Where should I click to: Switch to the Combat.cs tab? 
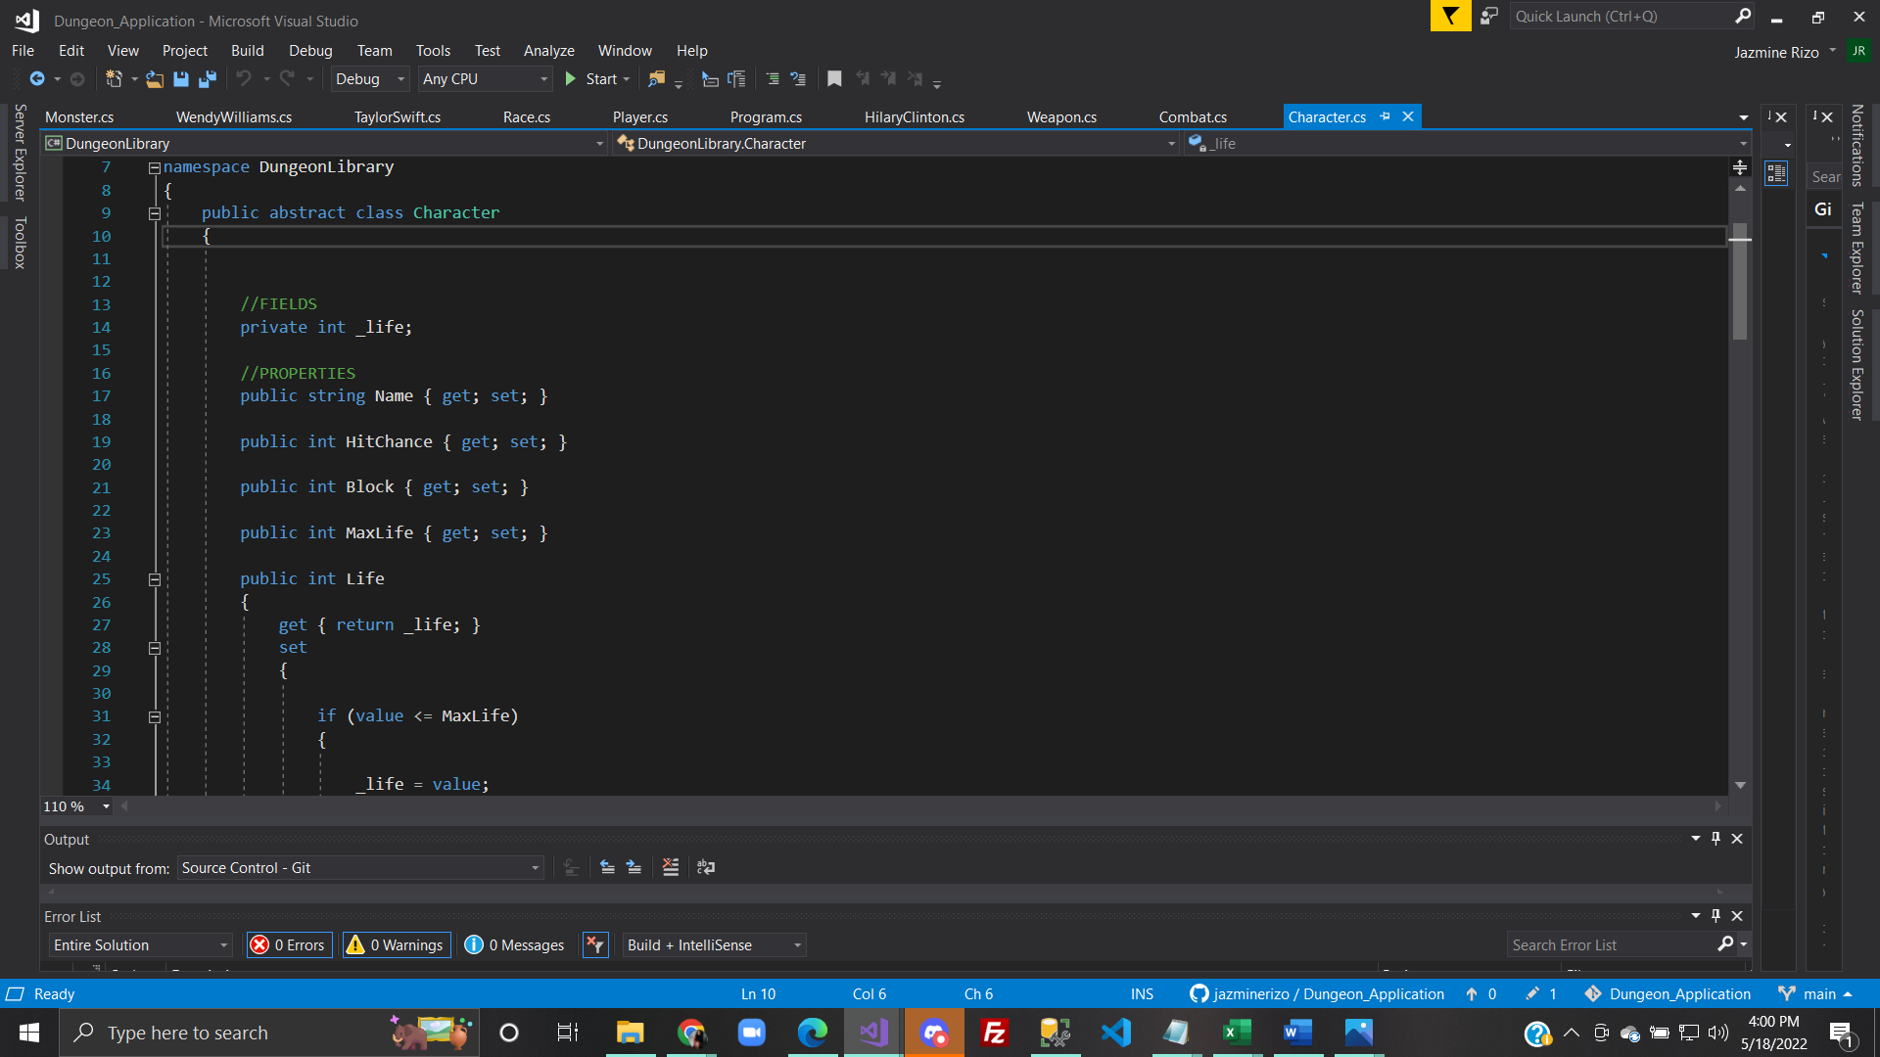[1192, 117]
